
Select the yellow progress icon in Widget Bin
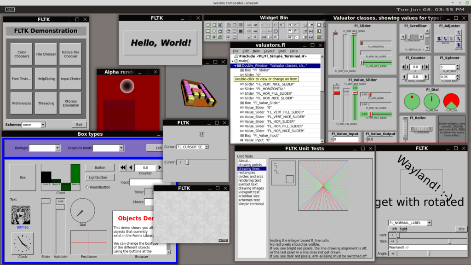[319, 37]
